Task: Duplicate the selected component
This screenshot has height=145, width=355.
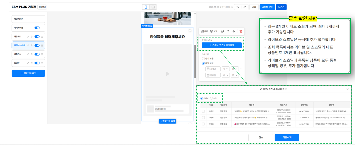Action: coord(222,31)
